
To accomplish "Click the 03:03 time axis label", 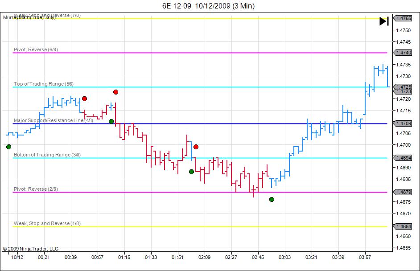I will (x=284, y=257).
